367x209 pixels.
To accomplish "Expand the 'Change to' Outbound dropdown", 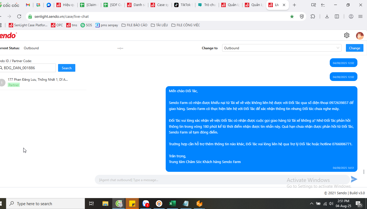I will pos(282,48).
